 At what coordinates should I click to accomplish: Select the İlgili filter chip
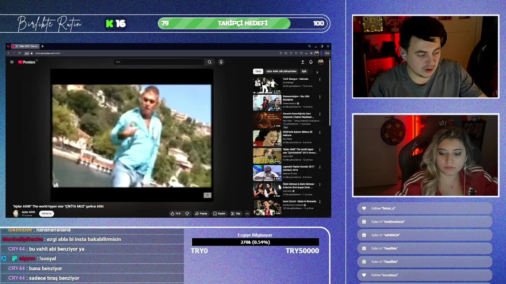click(x=304, y=71)
